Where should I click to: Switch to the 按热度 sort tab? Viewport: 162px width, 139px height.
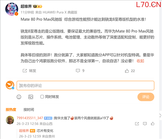pyautogui.click(x=11, y=110)
